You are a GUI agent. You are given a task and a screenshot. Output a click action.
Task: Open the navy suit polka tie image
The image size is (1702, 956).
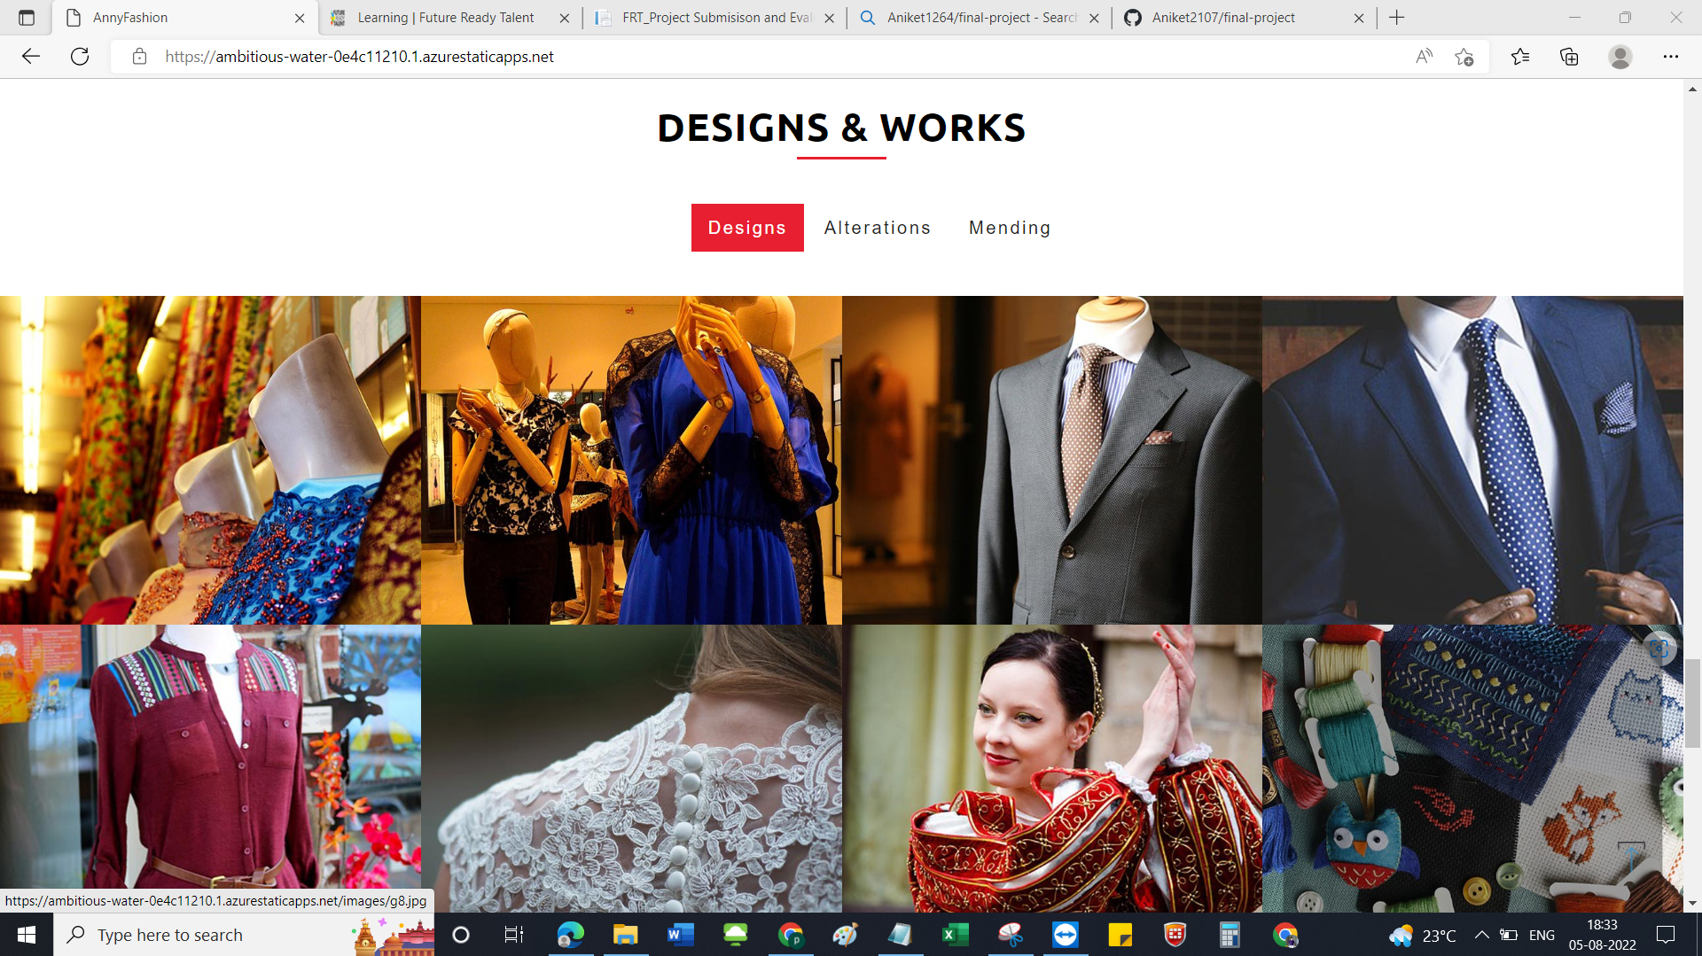click(1472, 460)
